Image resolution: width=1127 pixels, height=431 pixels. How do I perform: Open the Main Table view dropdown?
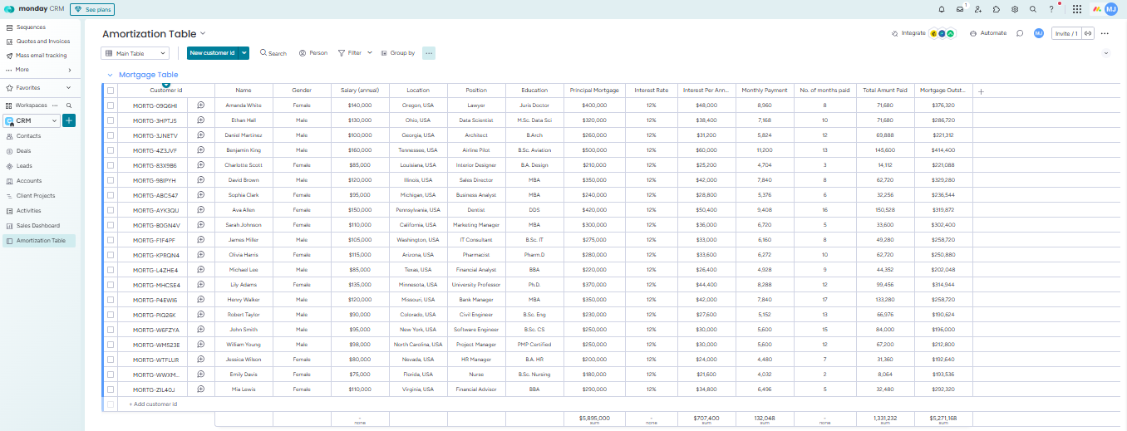[135, 53]
